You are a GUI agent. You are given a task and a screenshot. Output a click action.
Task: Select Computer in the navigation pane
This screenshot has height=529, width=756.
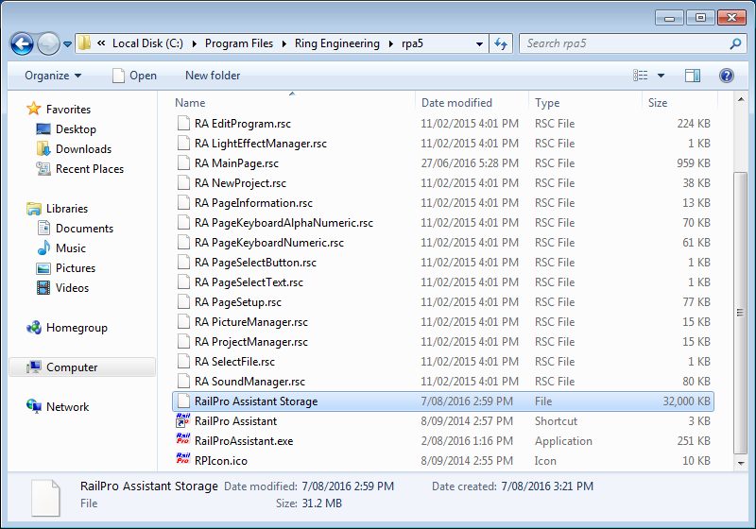(72, 367)
